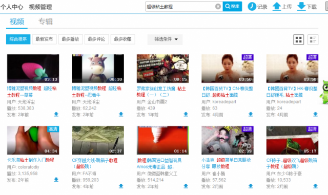328x195 pixels.
Task: Click user name FA不悔
Action: [x=90, y=174]
